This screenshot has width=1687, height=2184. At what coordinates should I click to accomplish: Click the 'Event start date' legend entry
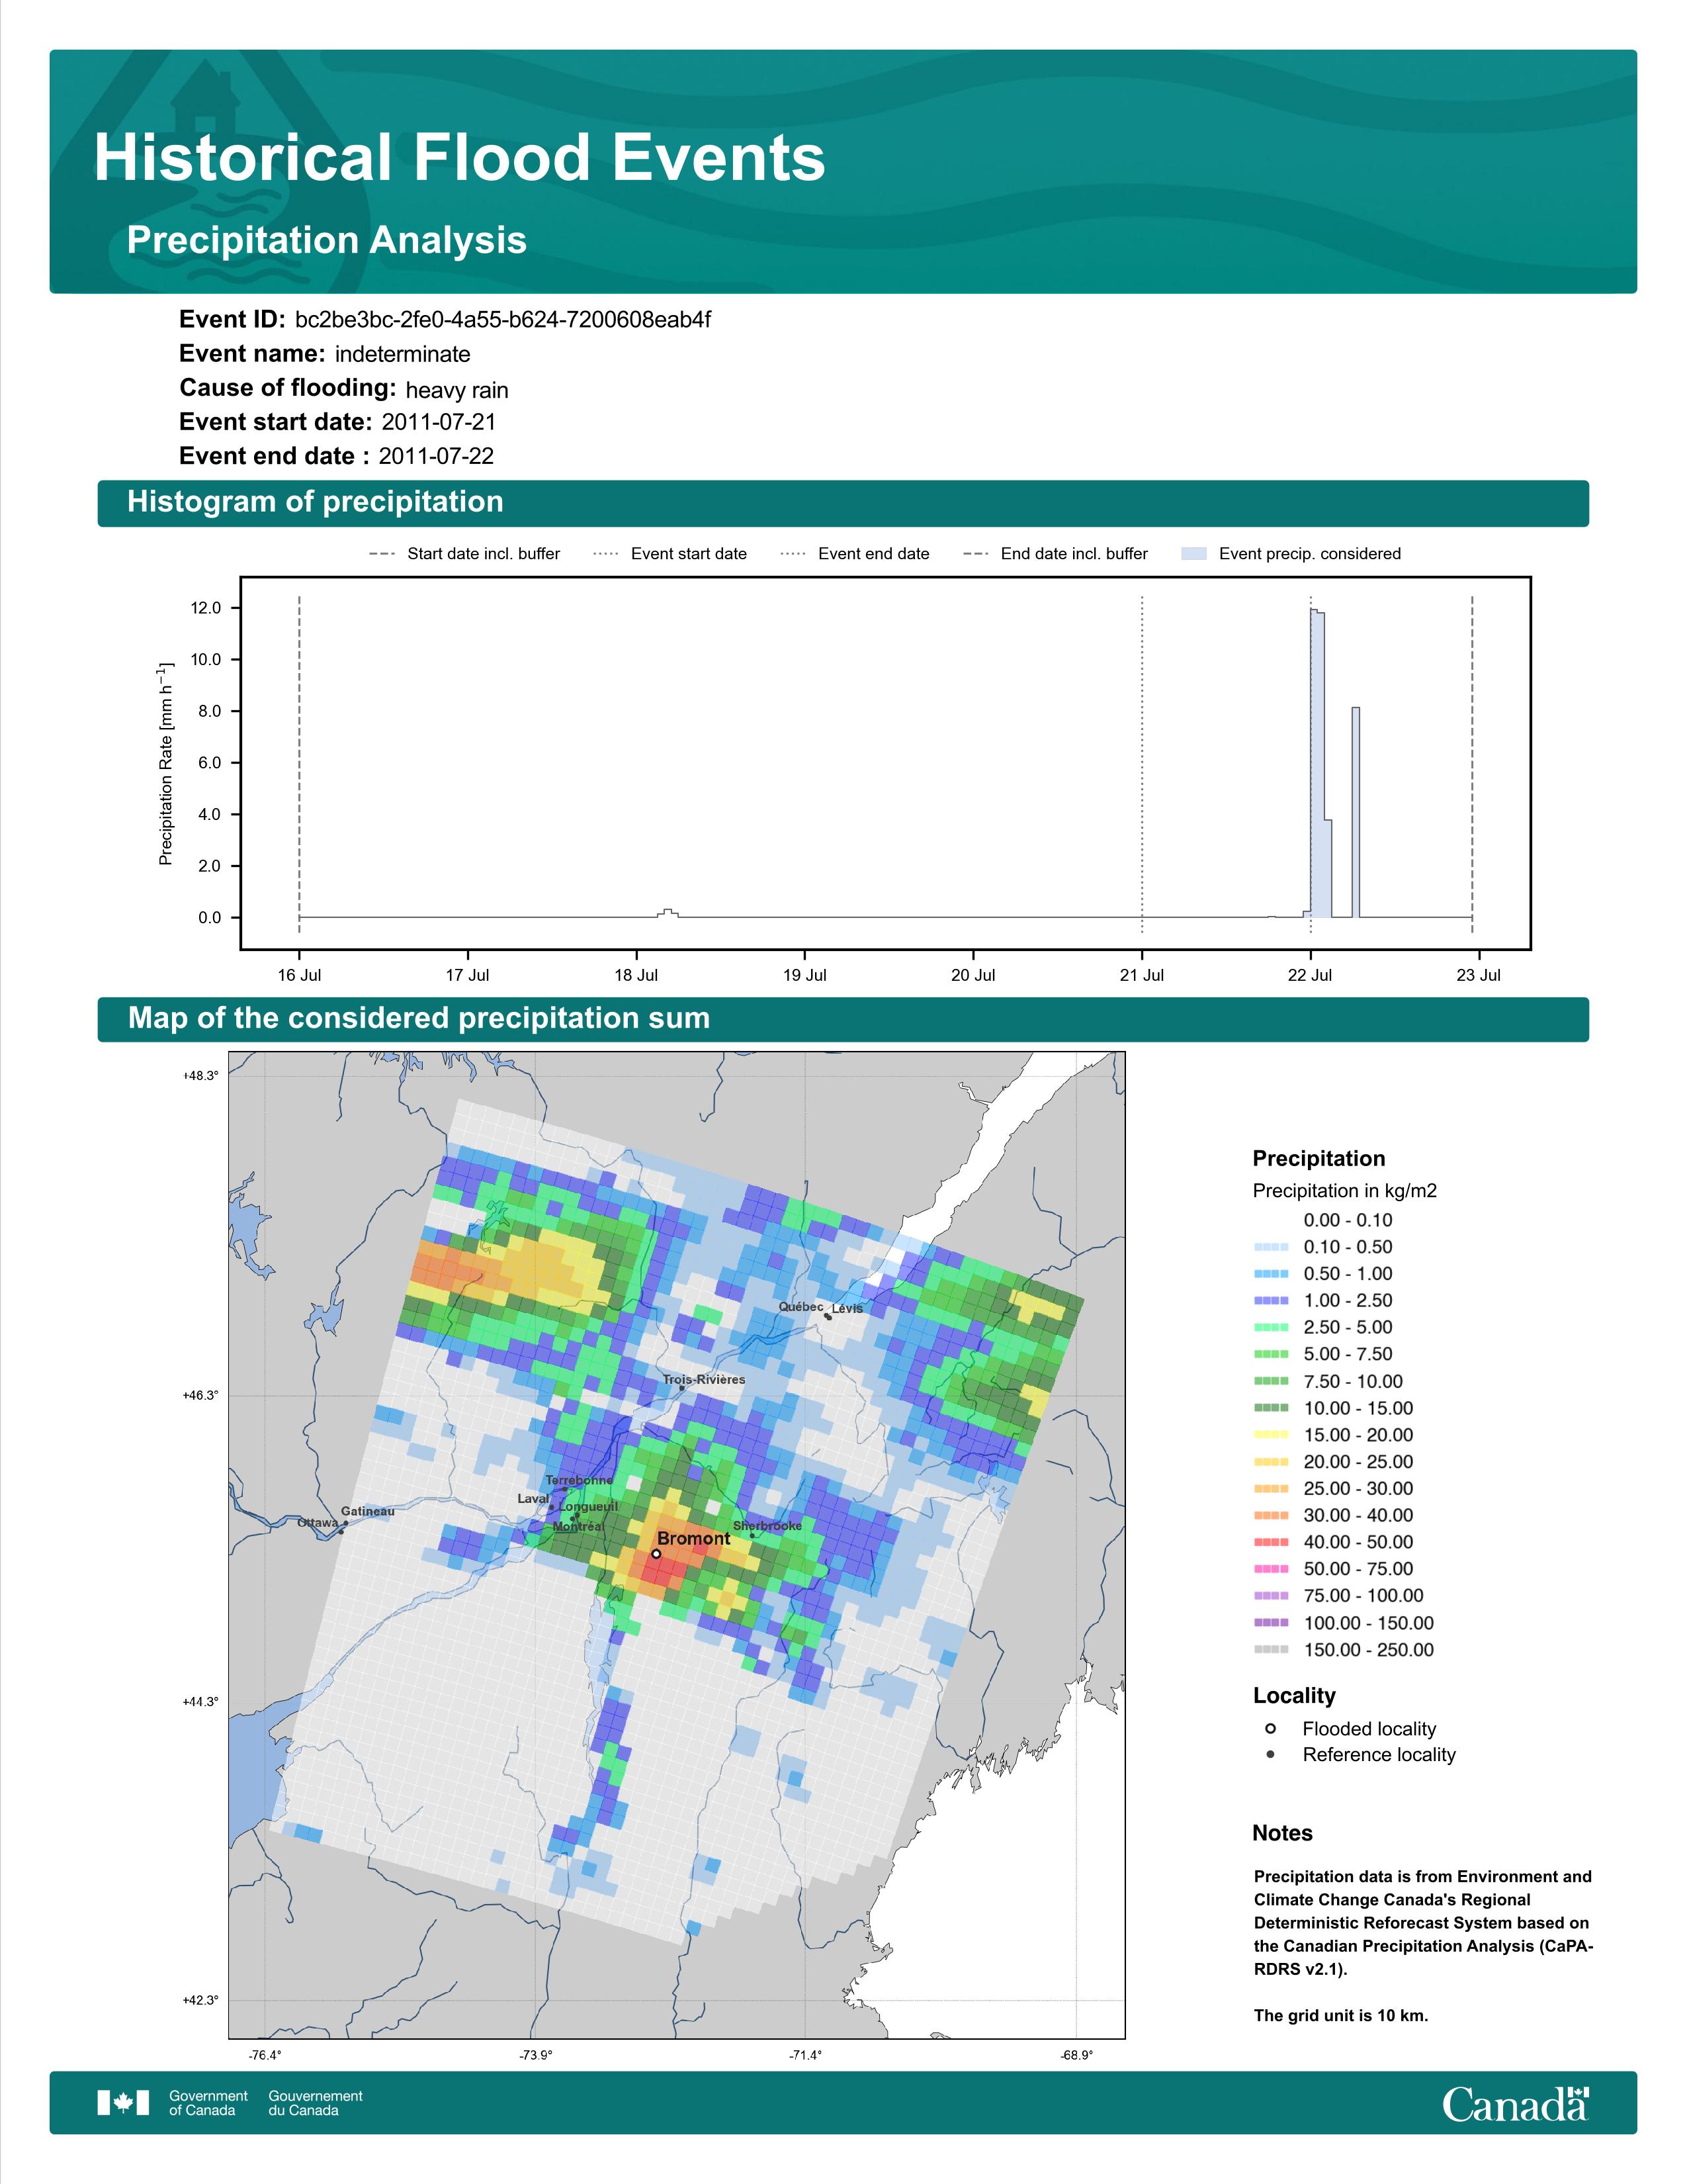(670, 554)
